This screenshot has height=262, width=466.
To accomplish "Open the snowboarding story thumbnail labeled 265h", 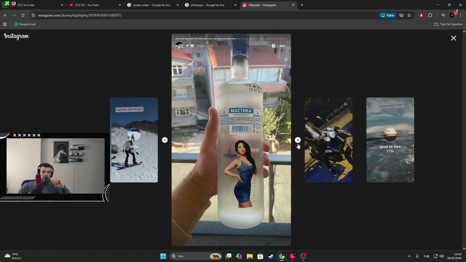I will (x=134, y=140).
